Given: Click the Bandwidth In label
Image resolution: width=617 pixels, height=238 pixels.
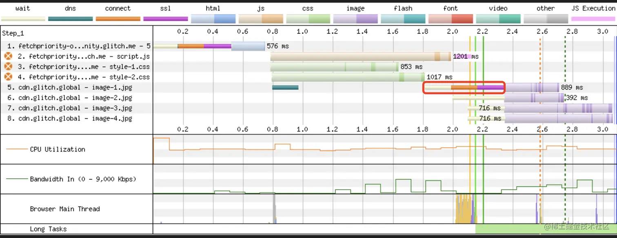Looking at the screenshot, I should pyautogui.click(x=83, y=179).
